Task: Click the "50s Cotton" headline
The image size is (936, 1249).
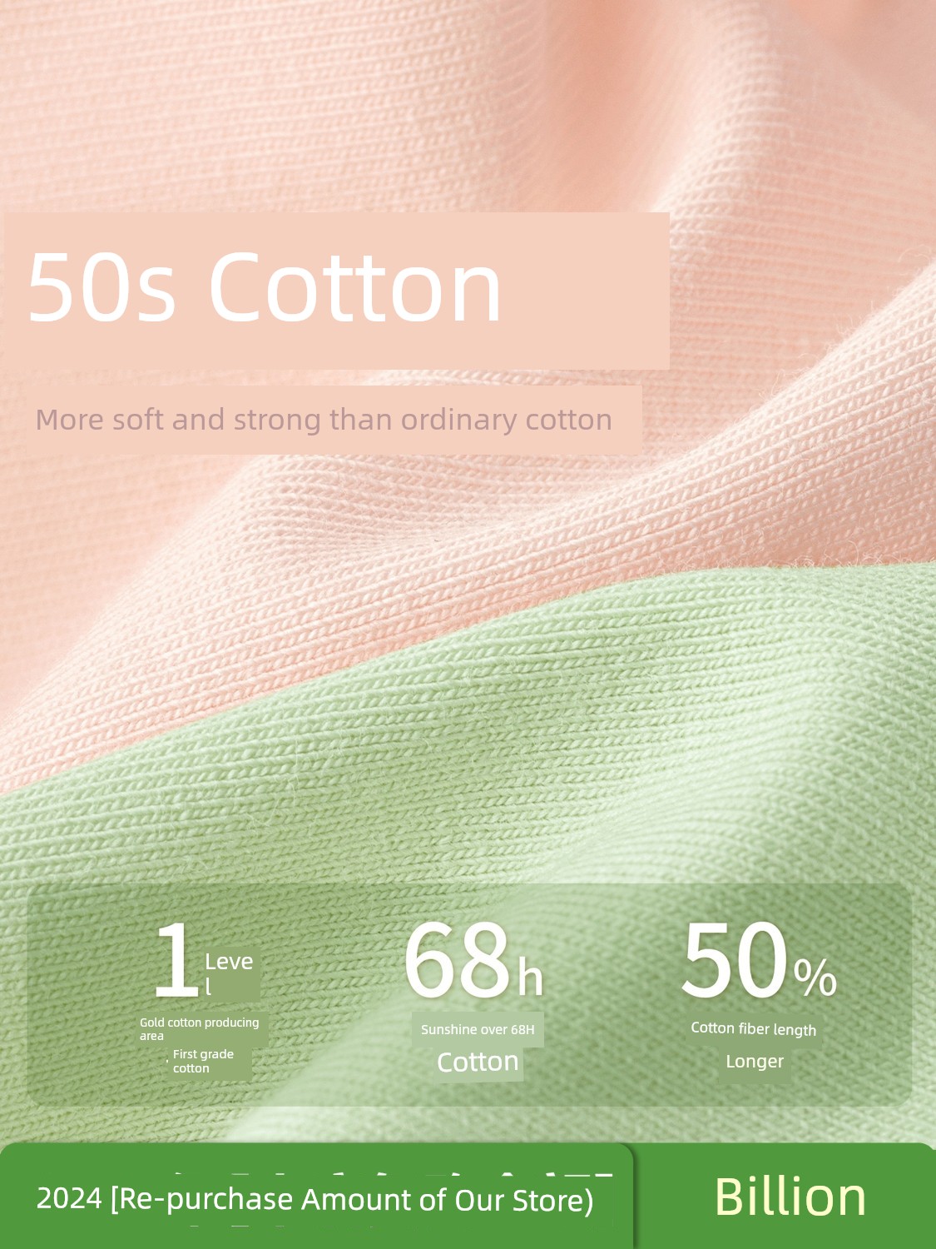Action: point(265,287)
